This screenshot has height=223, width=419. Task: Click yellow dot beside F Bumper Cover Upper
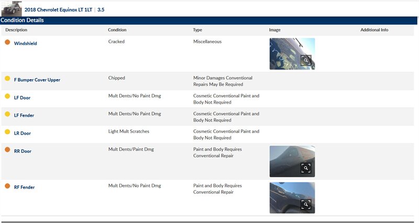7,79
